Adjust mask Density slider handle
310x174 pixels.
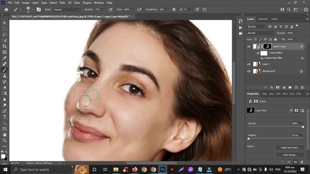tap(303, 127)
